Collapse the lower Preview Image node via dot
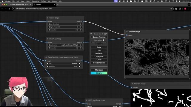Screen dimensions: 191x107 click(132, 84)
